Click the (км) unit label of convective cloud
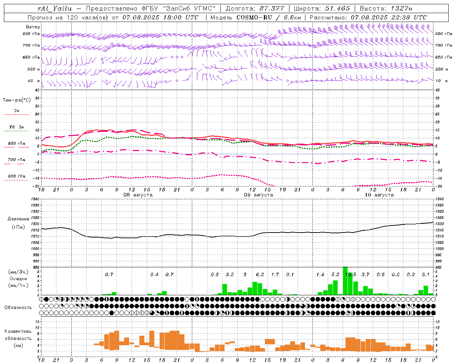This screenshot has height=363, width=454. 18,345
